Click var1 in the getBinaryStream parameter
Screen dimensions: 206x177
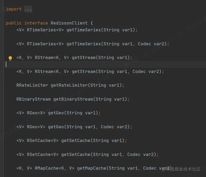[119, 99]
